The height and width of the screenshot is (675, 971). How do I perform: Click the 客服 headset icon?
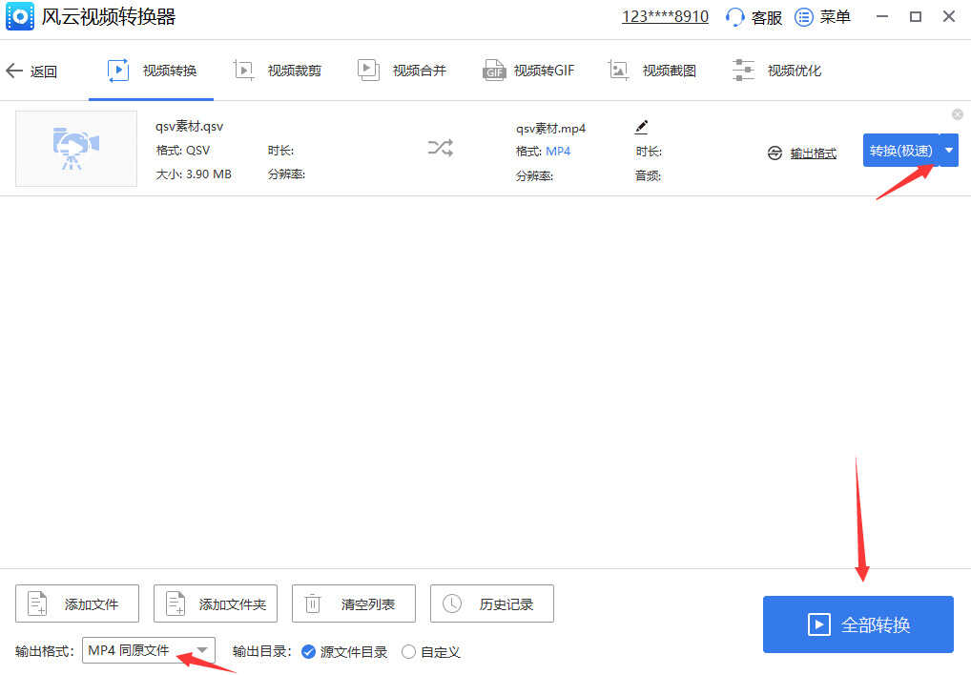(x=735, y=17)
